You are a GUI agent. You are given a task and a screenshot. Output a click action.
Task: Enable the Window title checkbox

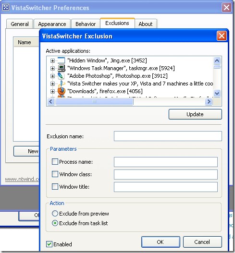point(55,187)
